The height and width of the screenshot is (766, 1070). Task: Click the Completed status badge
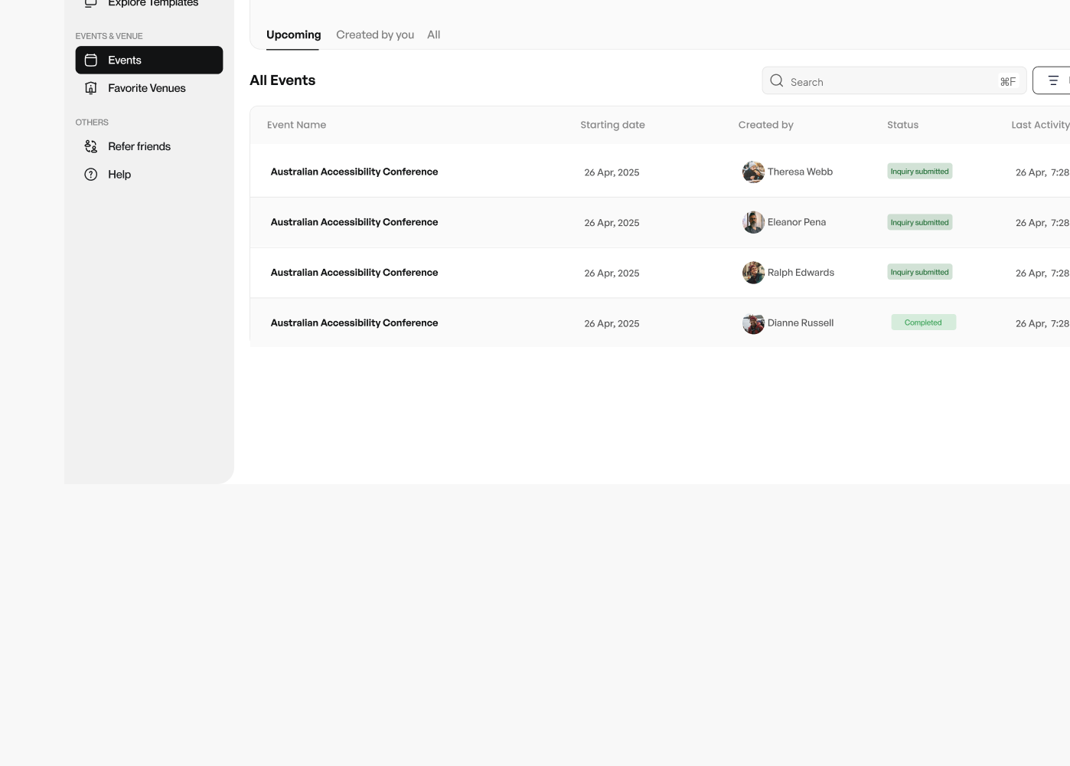click(923, 322)
